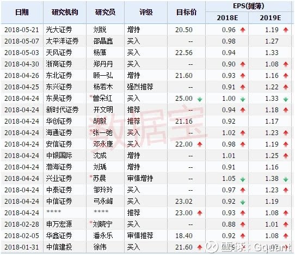Select institution 东北证券
The width and height of the screenshot is (295, 255).
tap(59, 76)
